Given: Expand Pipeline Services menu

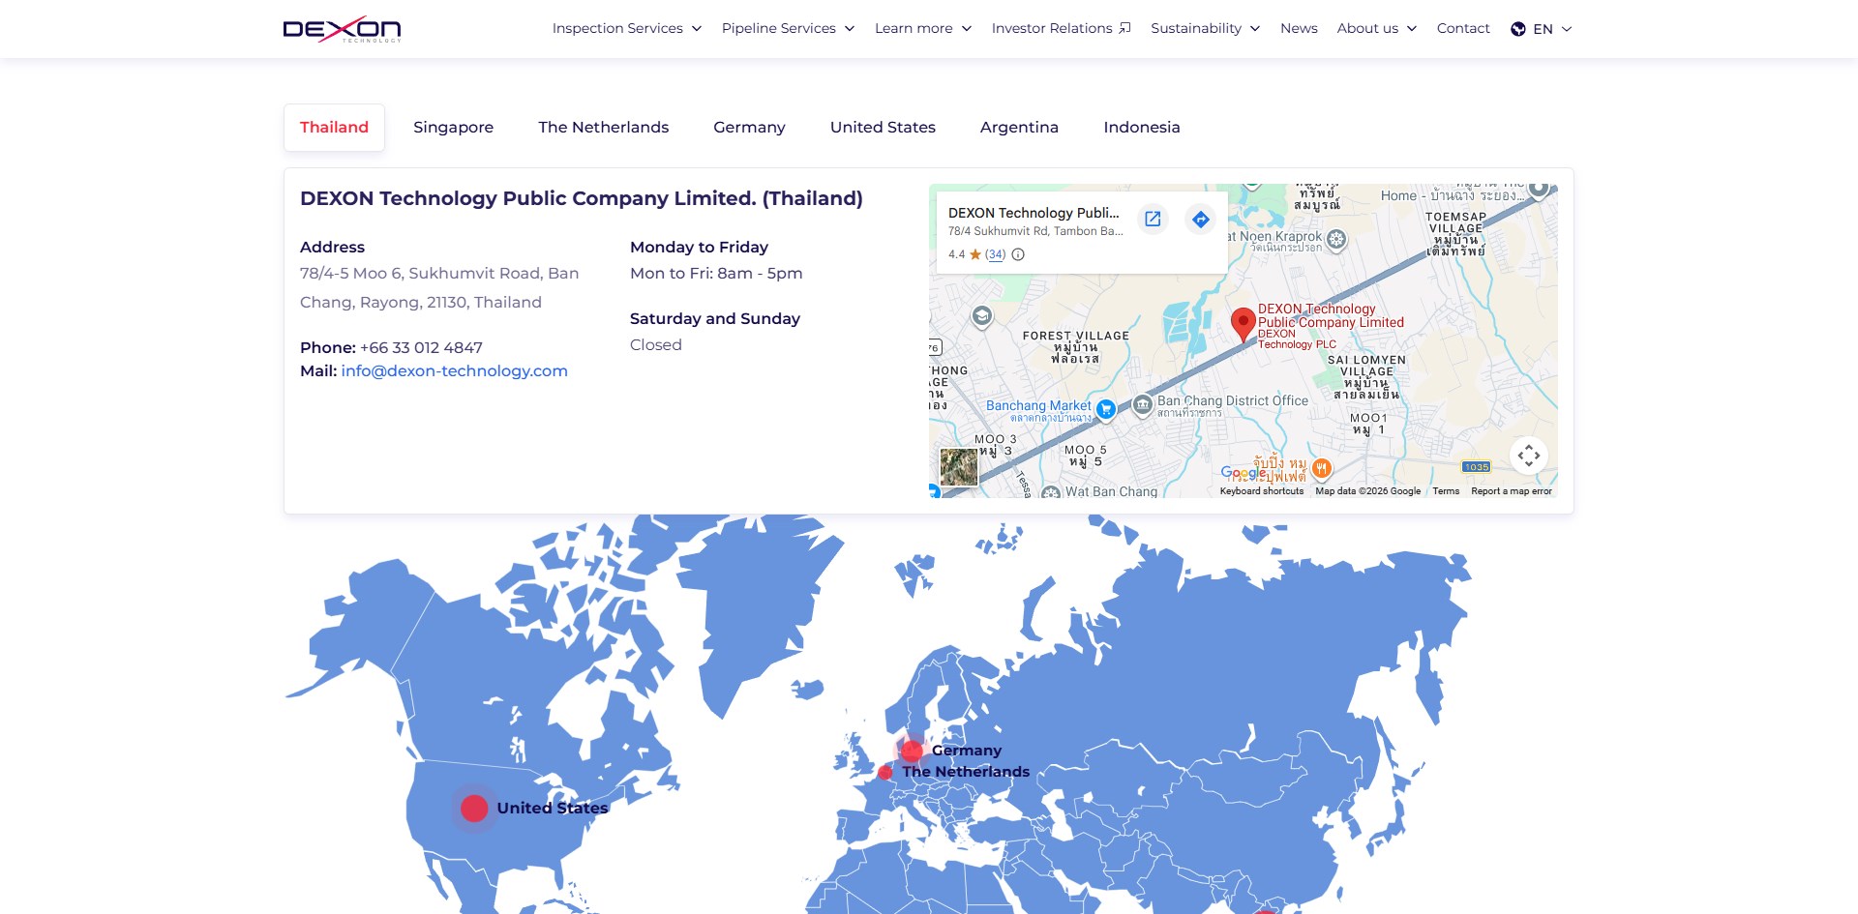Looking at the screenshot, I should pyautogui.click(x=788, y=28).
